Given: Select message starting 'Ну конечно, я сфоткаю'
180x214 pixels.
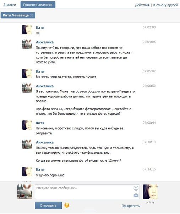Looking at the screenshot, I should click(x=80, y=131).
